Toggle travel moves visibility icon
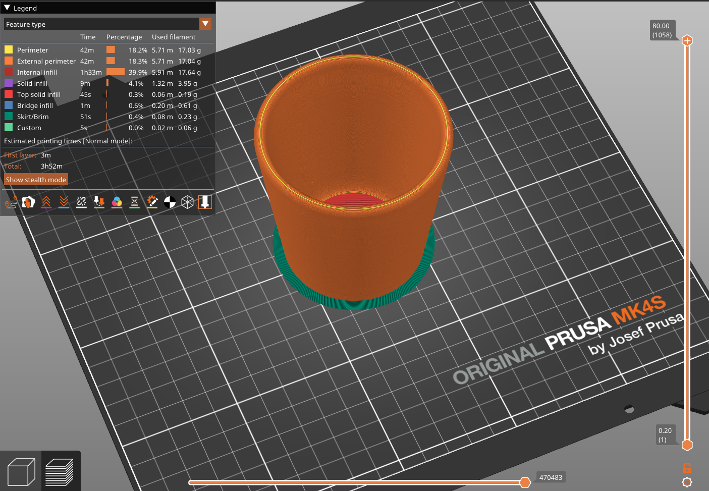This screenshot has width=709, height=491. tap(11, 202)
